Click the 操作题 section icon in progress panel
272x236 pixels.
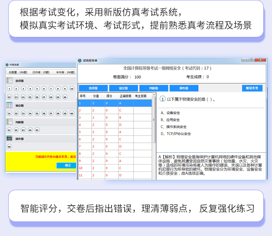9,138
